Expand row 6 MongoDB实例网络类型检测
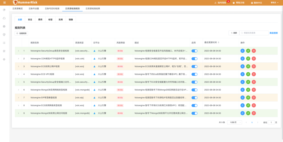This screenshot has width=283, height=142. [18, 90]
